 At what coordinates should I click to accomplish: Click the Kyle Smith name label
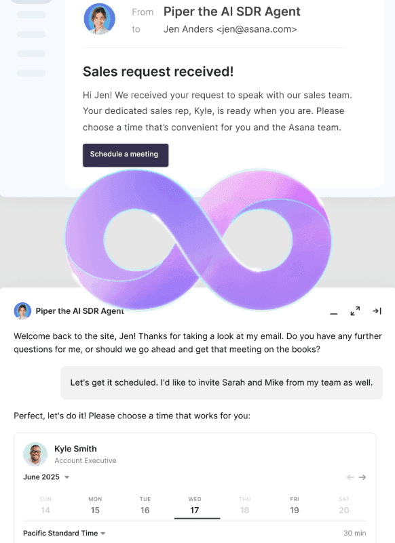pyautogui.click(x=75, y=449)
